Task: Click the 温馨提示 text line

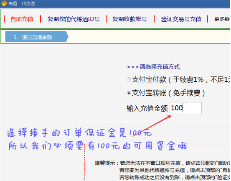Action: (x=162, y=163)
